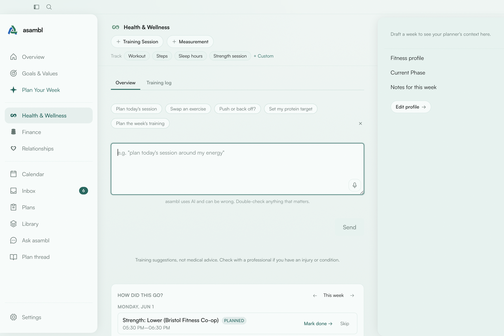Toggle the sidebar panel icon
The image size is (504, 336).
coord(37,7)
